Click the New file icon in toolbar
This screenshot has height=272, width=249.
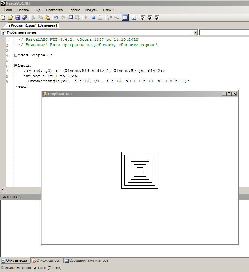pos(3,18)
